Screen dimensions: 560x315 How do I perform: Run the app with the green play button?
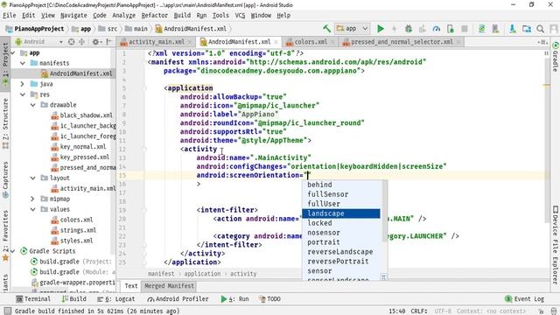pyautogui.click(x=381, y=29)
